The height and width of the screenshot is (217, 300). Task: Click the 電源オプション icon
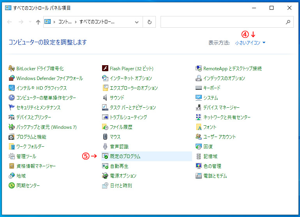coord(105,176)
